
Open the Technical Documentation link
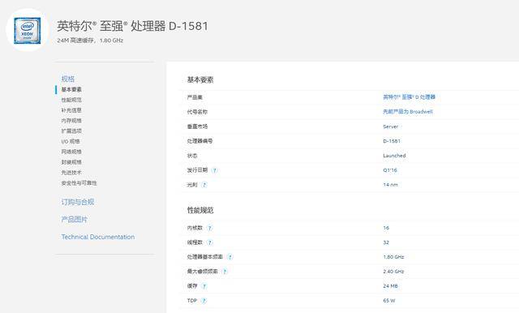pyautogui.click(x=98, y=237)
